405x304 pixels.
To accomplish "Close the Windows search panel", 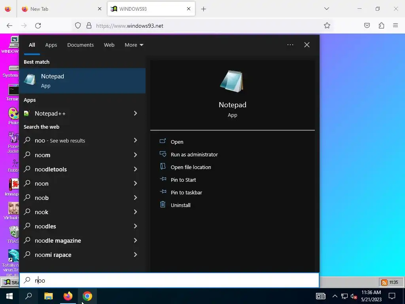I will 307,45.
